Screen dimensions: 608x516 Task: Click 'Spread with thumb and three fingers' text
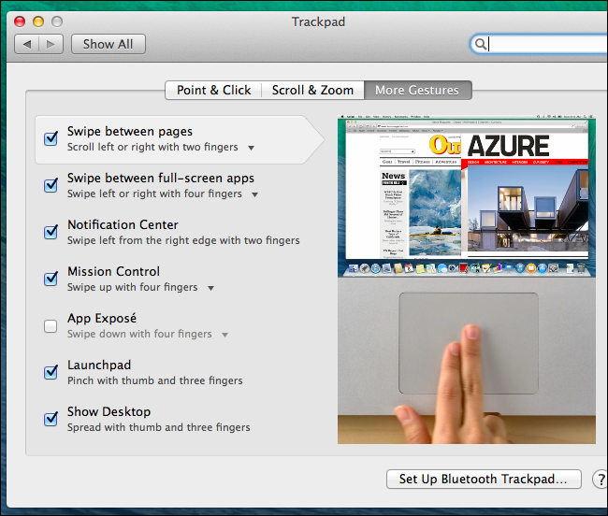tap(159, 427)
